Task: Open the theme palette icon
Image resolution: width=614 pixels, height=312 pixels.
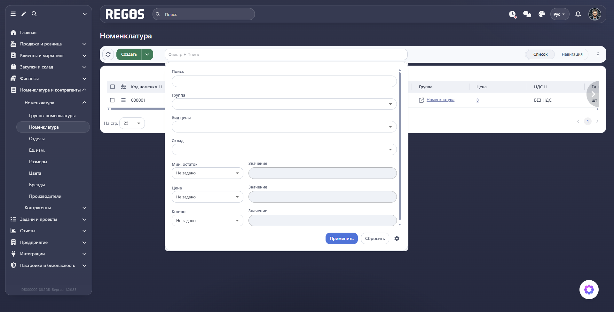Action: click(x=542, y=14)
